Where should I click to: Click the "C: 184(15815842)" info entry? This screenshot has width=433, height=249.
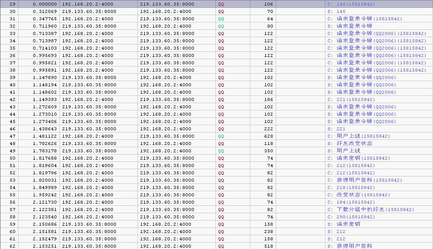(351, 202)
